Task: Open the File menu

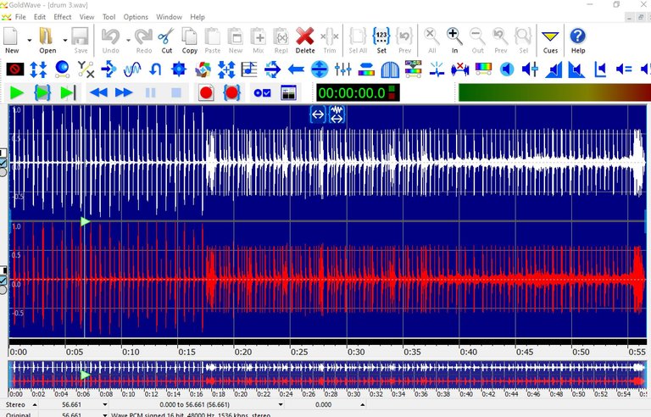Action: tap(20, 17)
